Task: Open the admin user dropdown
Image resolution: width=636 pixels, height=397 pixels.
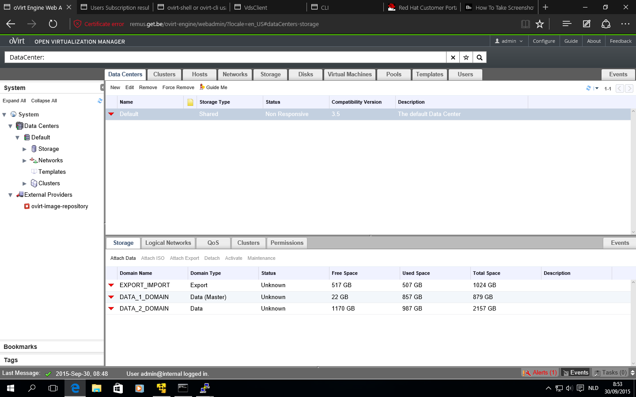Action: tap(509, 41)
